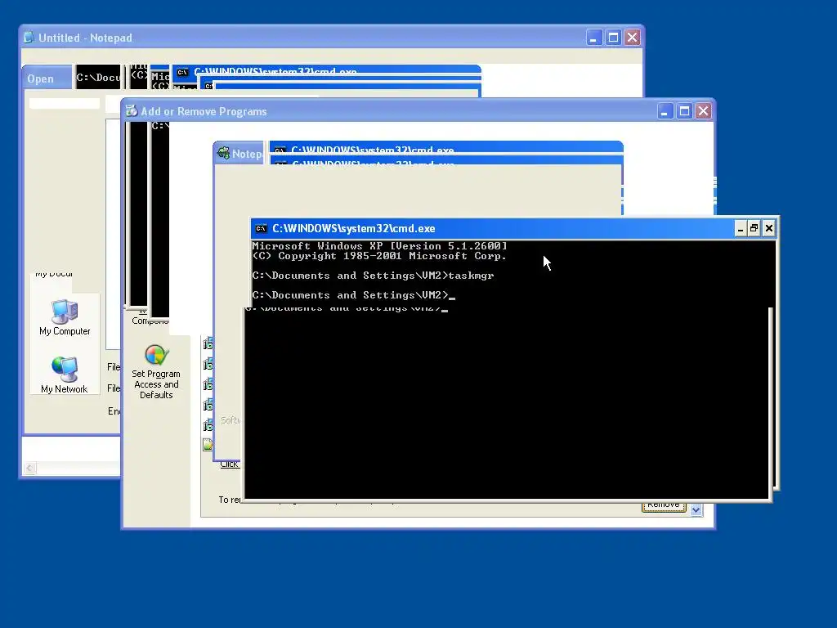Click the icon beside the Notep window title
The height and width of the screenshot is (628, 837).
(x=223, y=153)
